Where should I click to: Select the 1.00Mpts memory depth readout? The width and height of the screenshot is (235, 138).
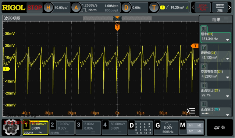(x=111, y=6)
